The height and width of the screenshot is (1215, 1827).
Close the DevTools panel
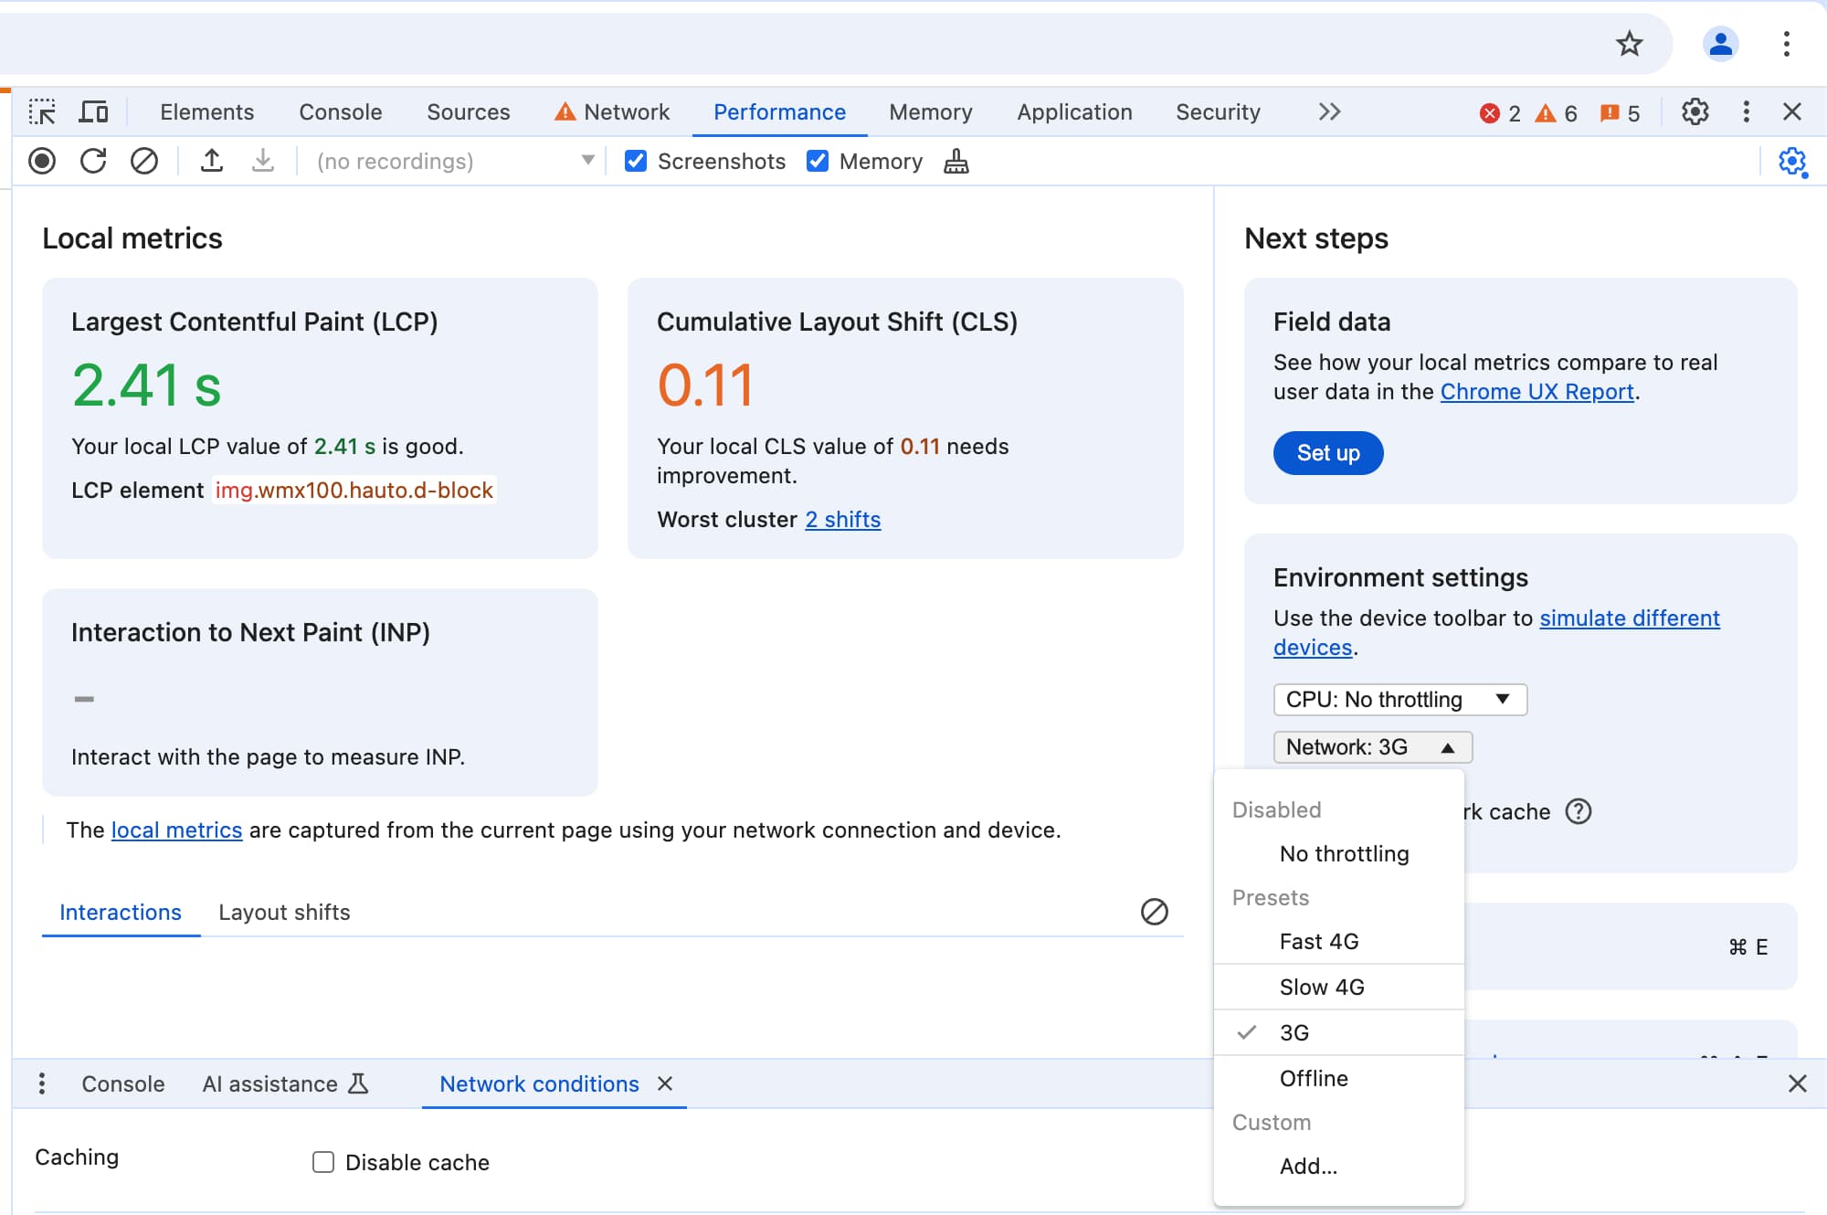click(x=1792, y=111)
